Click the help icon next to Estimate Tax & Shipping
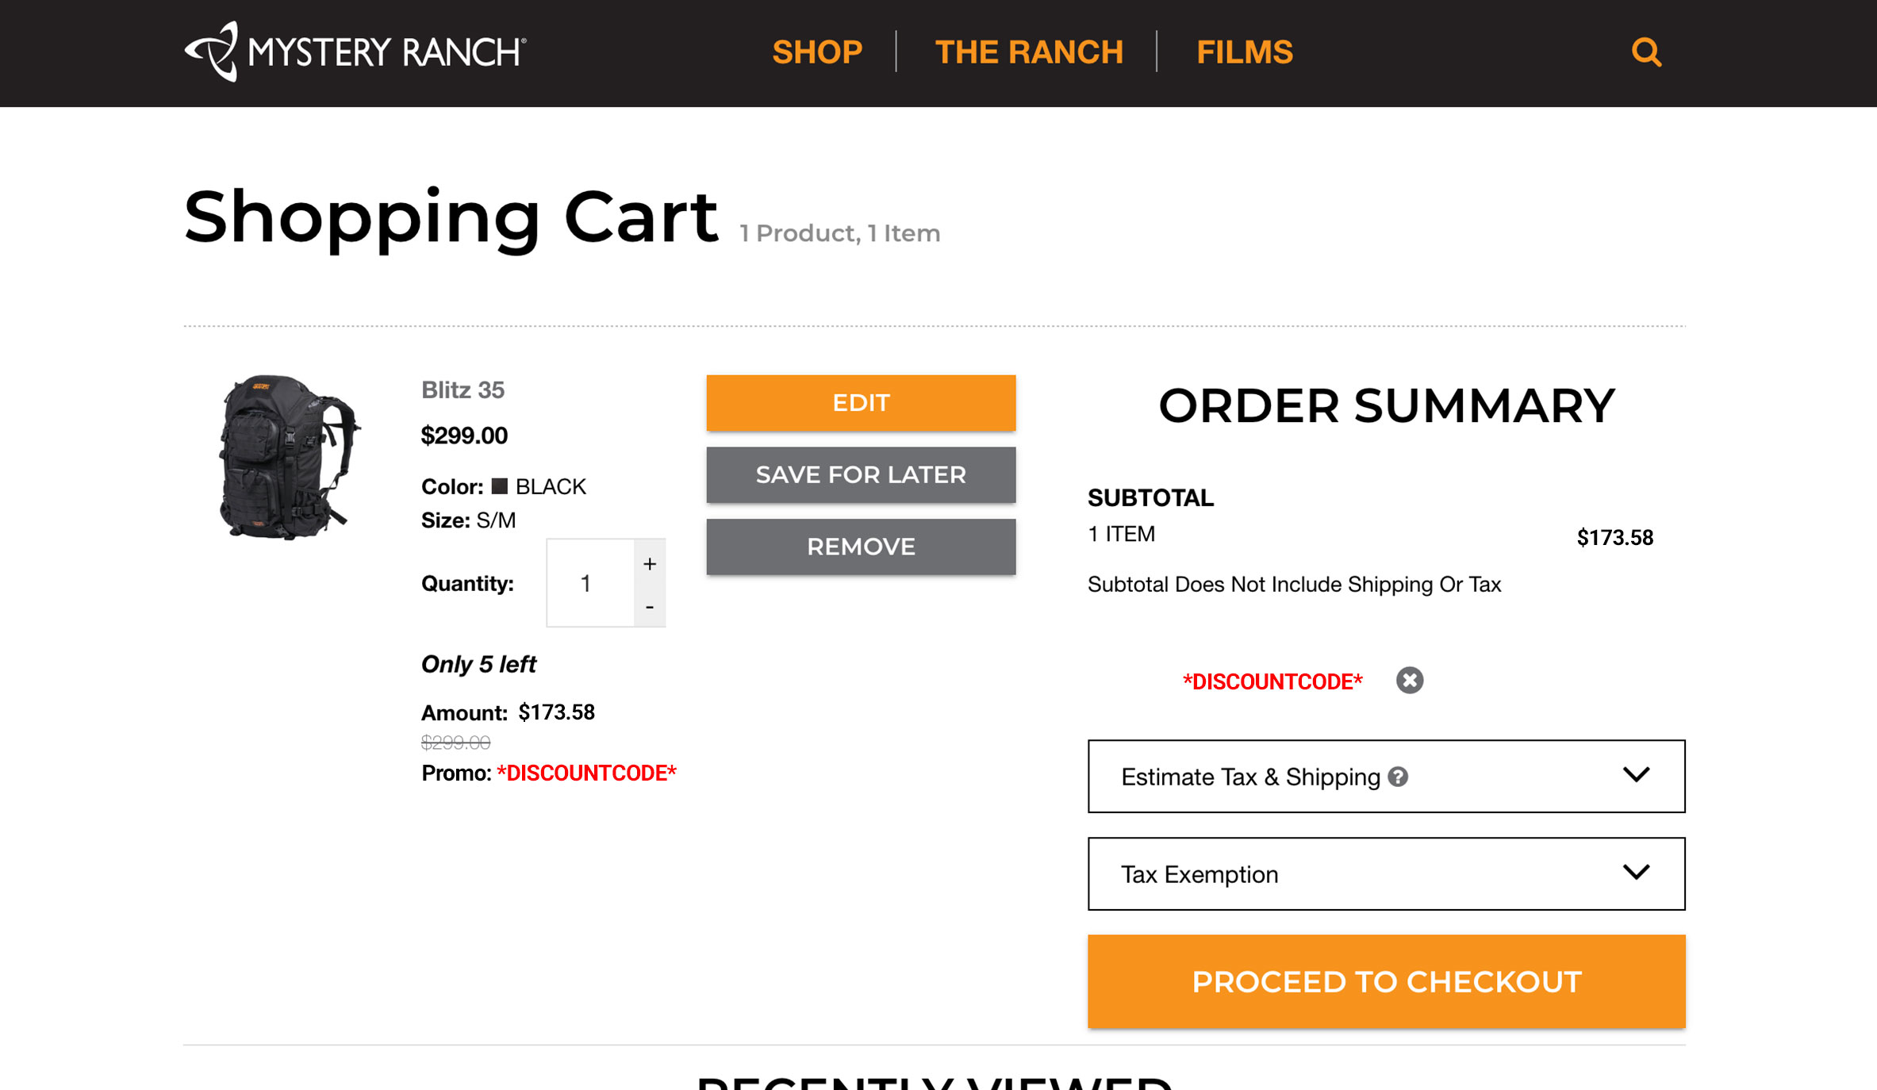 point(1397,777)
